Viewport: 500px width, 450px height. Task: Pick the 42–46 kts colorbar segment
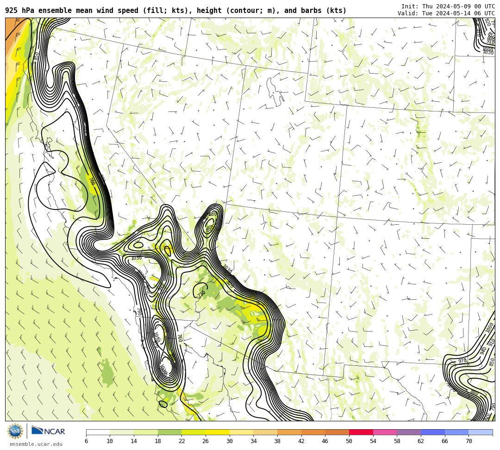click(313, 432)
